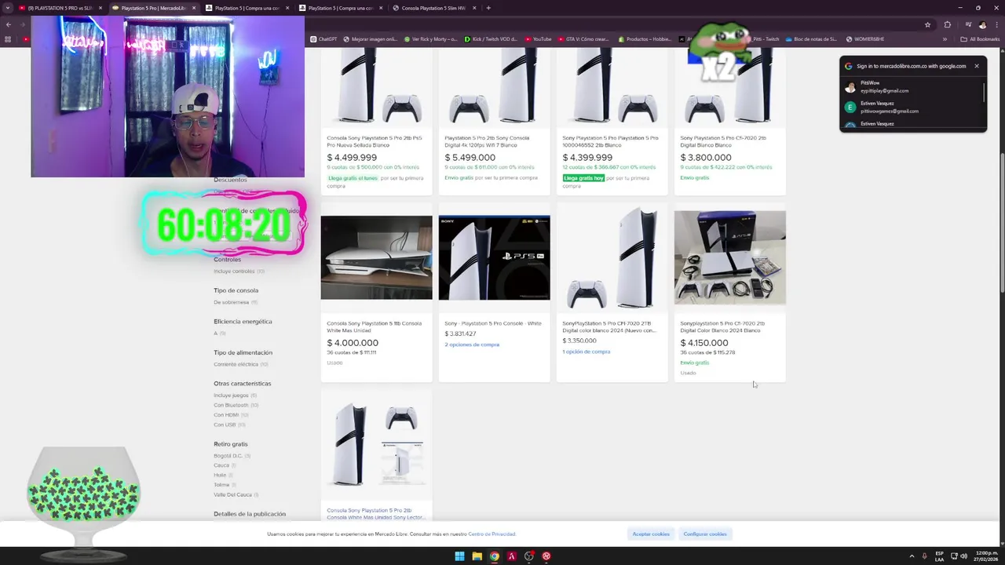Open a new browser tab
Viewport: 1005px width, 565px height.
[488, 8]
